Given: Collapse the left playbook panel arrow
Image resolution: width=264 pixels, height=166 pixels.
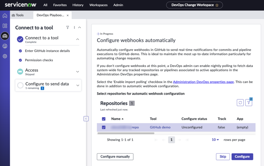Looking at the screenshot, I should click(x=86, y=119).
